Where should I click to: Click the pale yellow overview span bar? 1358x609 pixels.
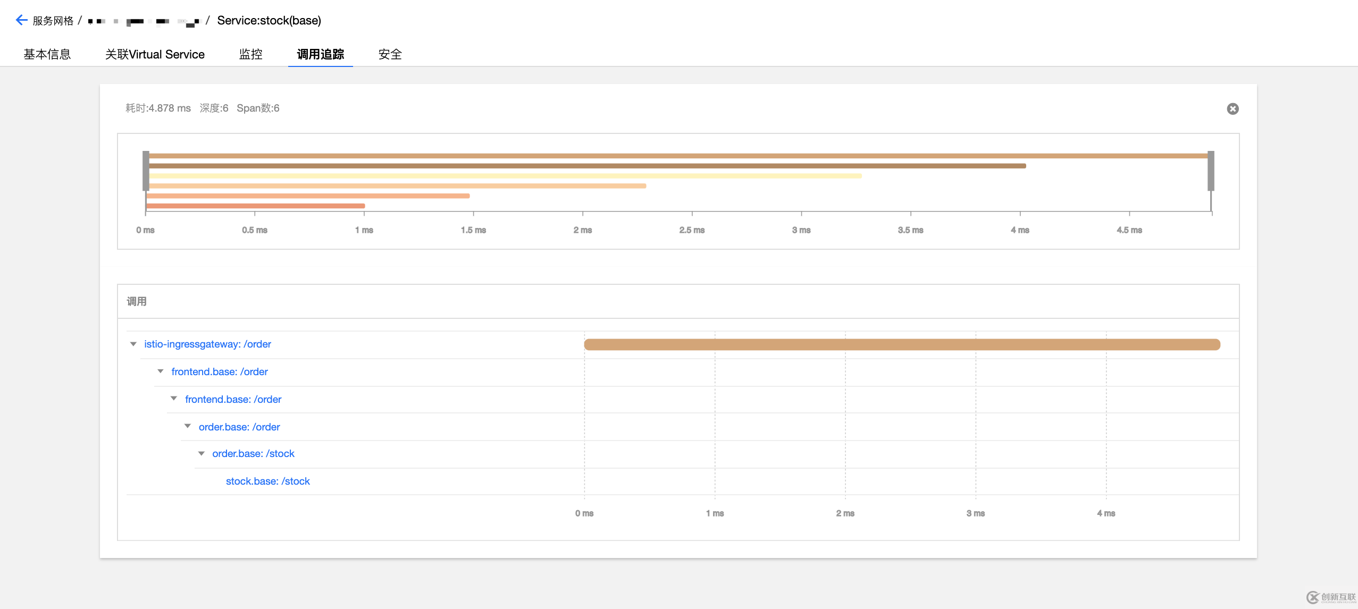(x=505, y=176)
